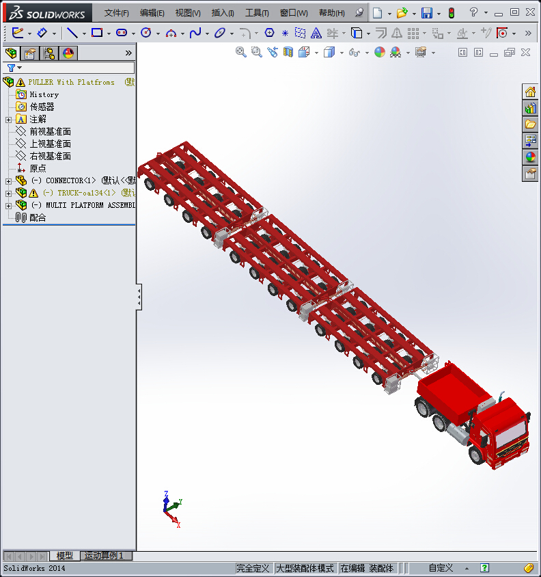Select the 原点 origin item

click(38, 169)
